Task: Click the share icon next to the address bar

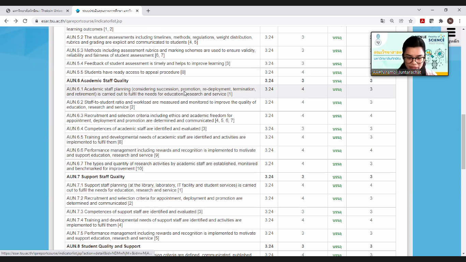Action: (402, 21)
